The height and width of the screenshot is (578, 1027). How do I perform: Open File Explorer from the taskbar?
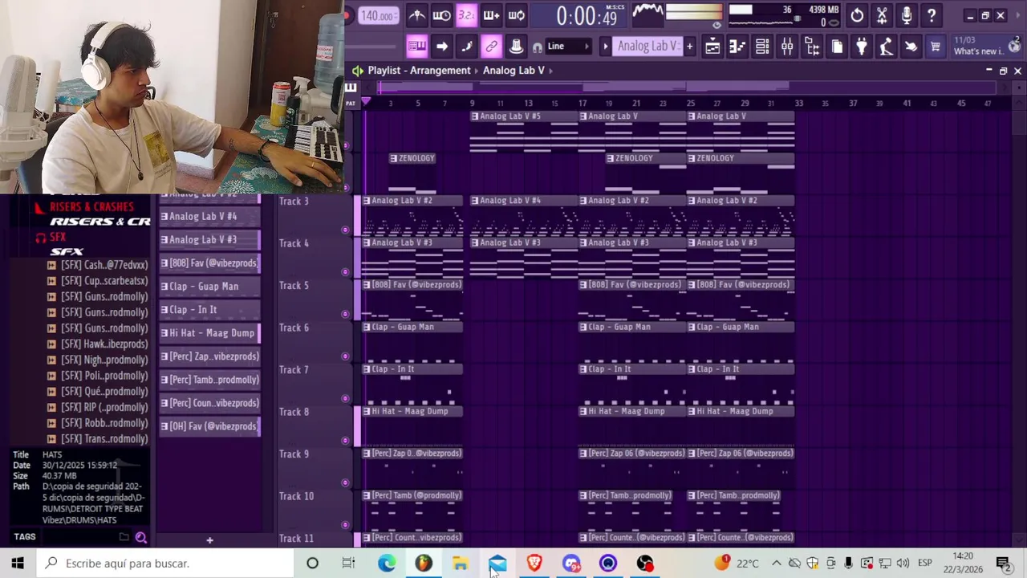461,564
